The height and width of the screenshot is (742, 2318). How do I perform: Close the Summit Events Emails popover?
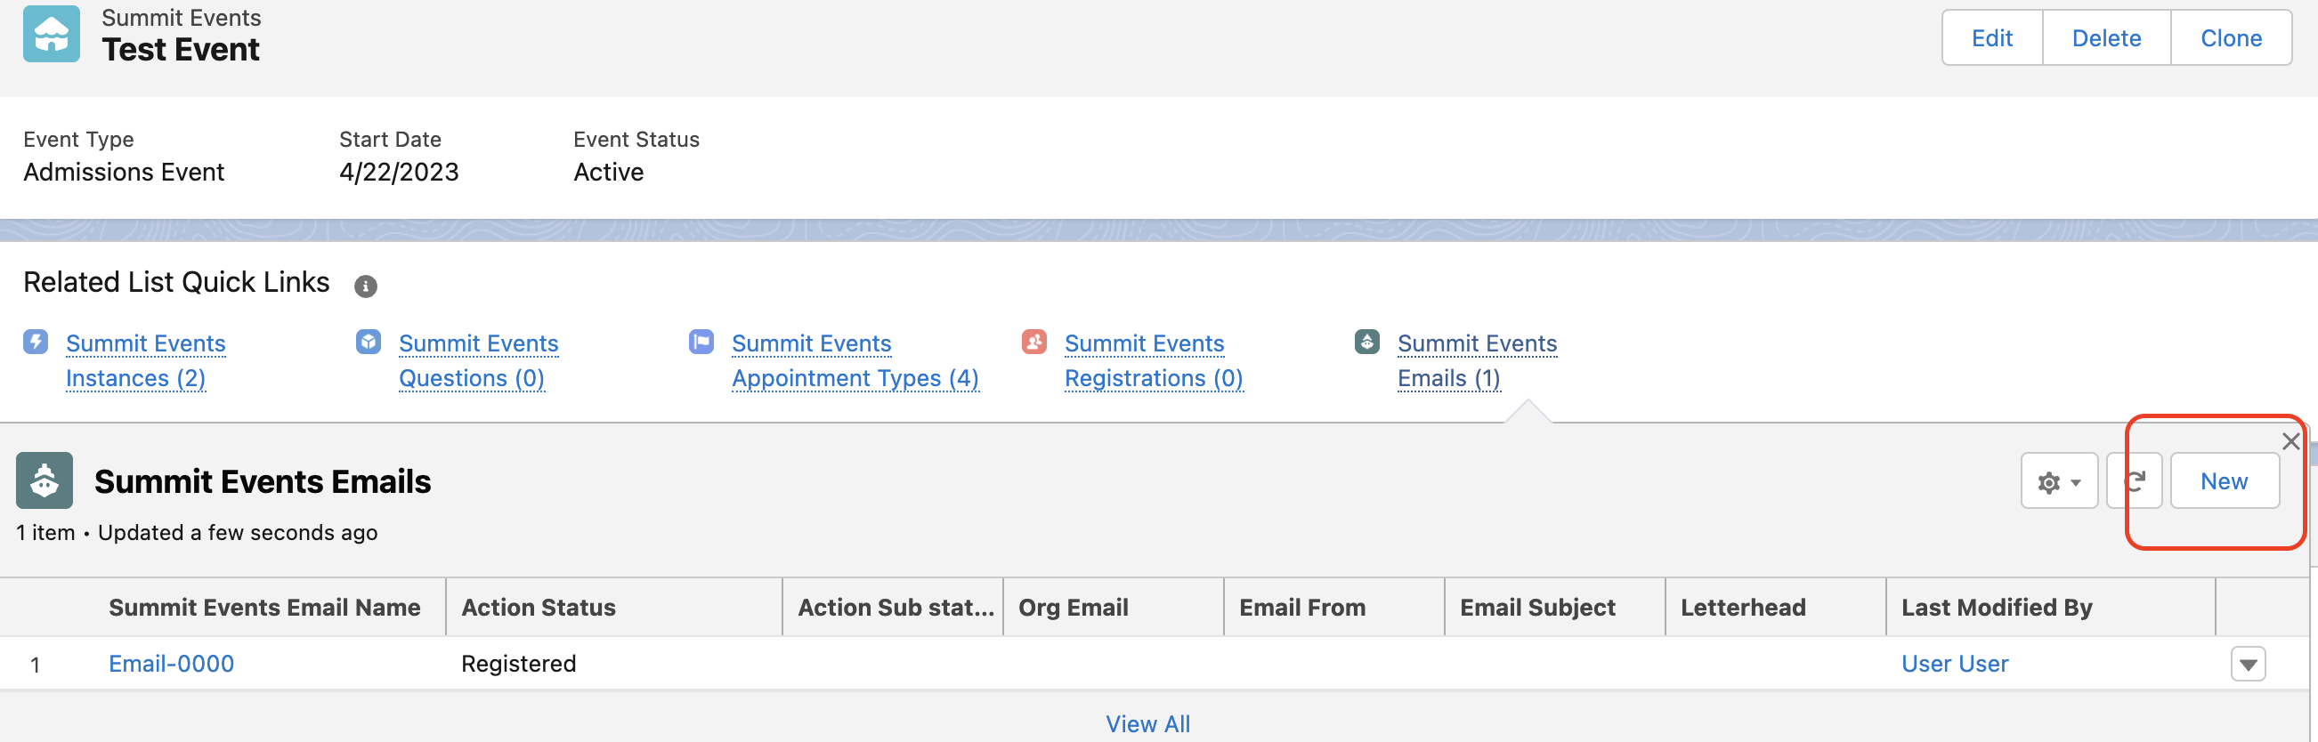click(x=2291, y=441)
